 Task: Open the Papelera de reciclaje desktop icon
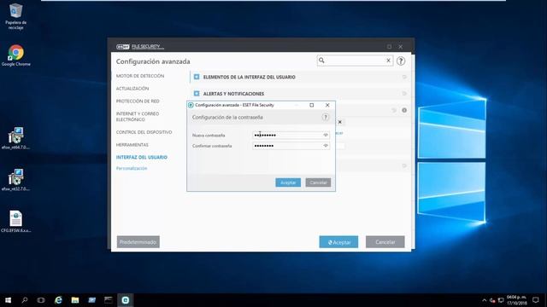15,16
